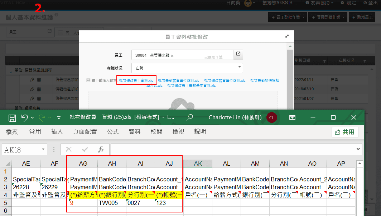Click the Excel Save icon

[12, 117]
